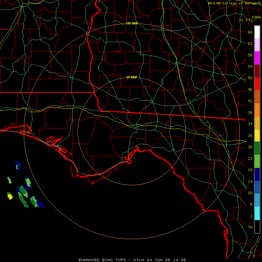Click legend value 22

tap(250, 158)
